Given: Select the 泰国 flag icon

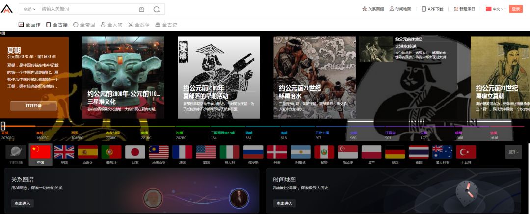Looking at the screenshot, I should point(419,152).
